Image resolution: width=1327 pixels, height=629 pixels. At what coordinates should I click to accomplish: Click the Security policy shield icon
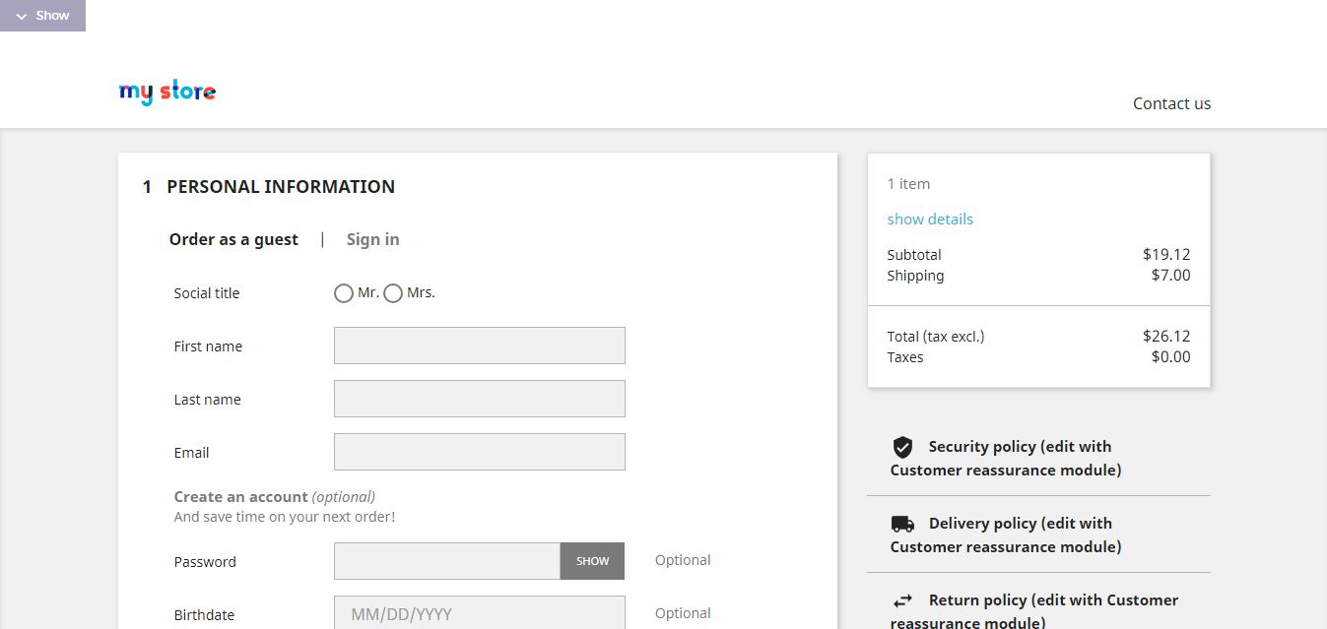pos(902,447)
